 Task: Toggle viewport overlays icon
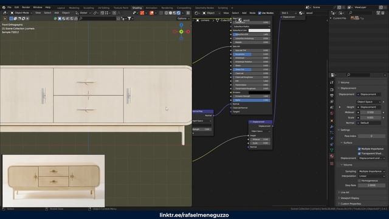tap(151, 13)
